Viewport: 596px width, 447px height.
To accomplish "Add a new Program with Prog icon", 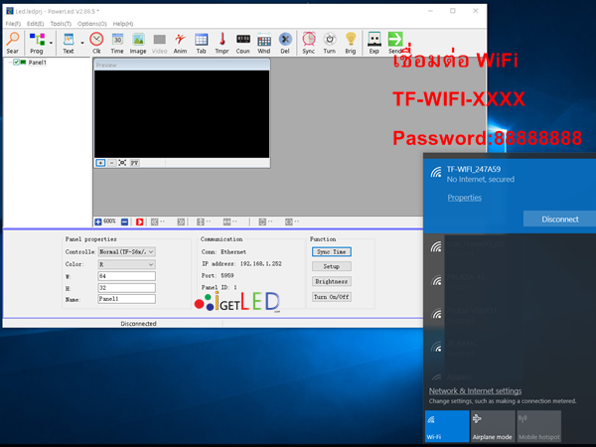I will (37, 43).
